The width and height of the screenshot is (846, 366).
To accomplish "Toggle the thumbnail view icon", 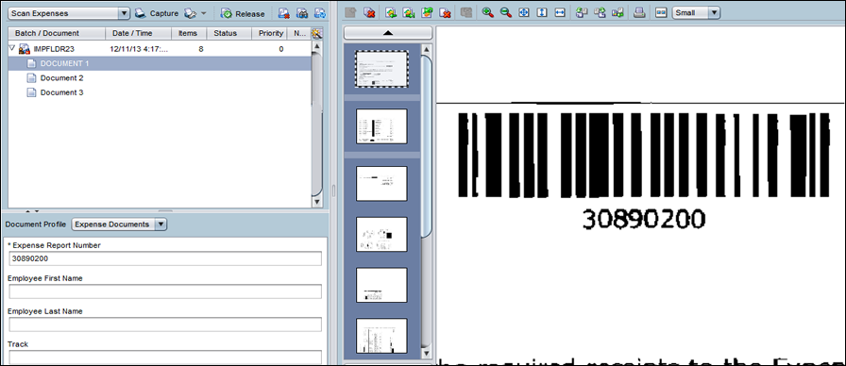I will point(661,12).
